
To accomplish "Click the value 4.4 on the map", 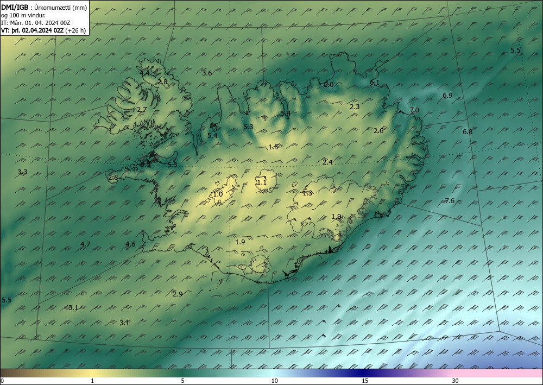I will (144, 73).
